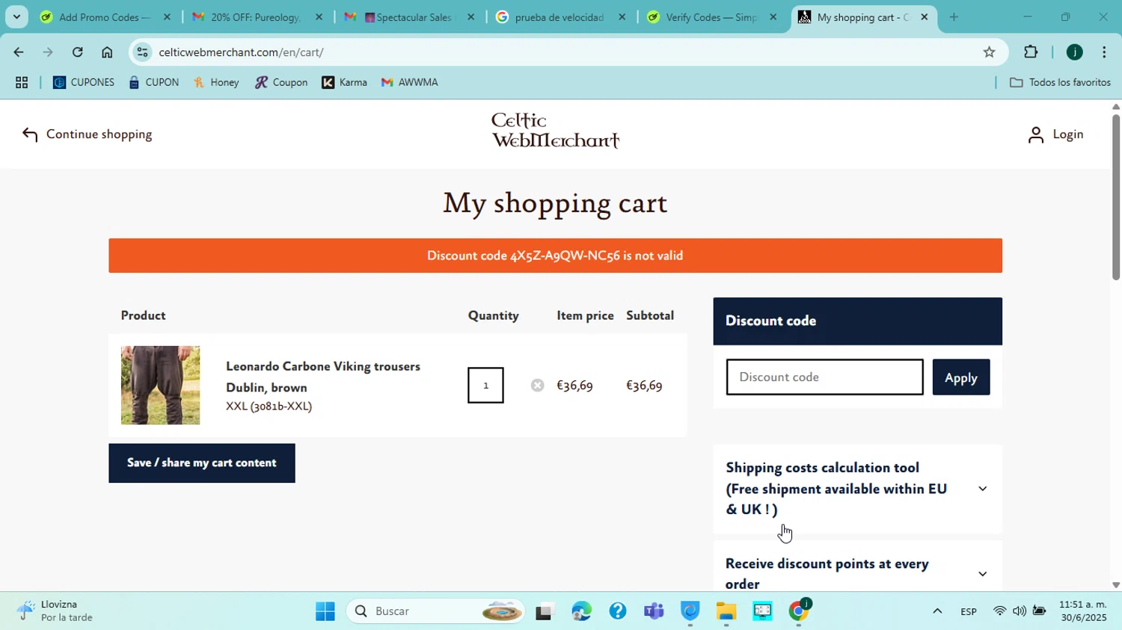Click Save / share my cart content
Screen dimensions: 1122x630
pos(202,463)
